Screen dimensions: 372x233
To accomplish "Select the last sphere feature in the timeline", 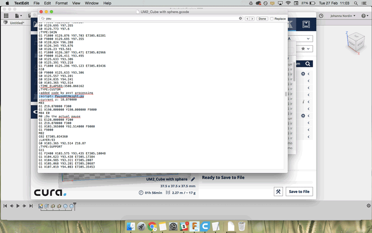I will coord(72,206).
